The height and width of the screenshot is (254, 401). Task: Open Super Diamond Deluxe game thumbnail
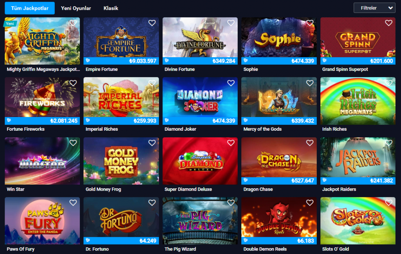coord(200,161)
